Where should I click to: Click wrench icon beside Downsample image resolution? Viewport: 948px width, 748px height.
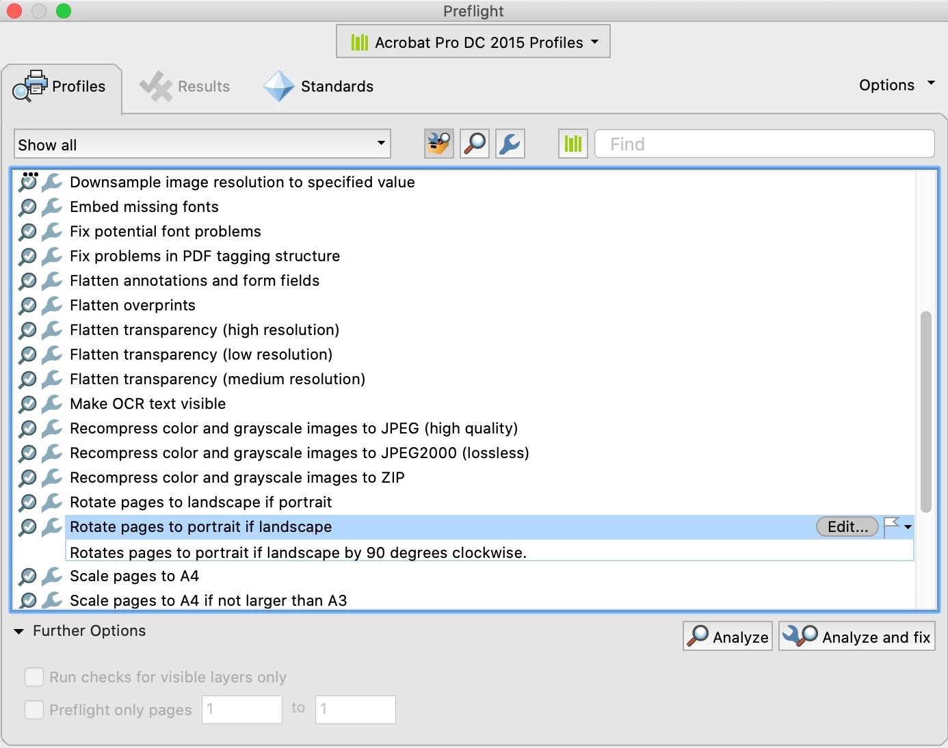coord(52,182)
